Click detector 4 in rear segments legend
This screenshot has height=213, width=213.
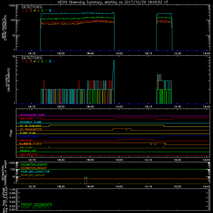(x=35, y=62)
